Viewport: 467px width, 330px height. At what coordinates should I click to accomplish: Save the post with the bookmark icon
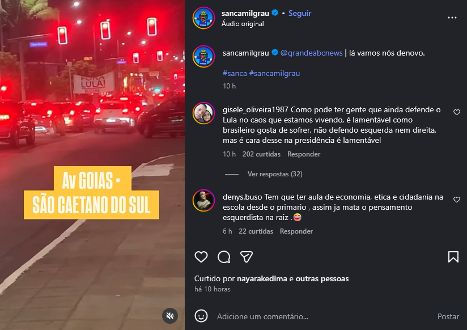(453, 257)
